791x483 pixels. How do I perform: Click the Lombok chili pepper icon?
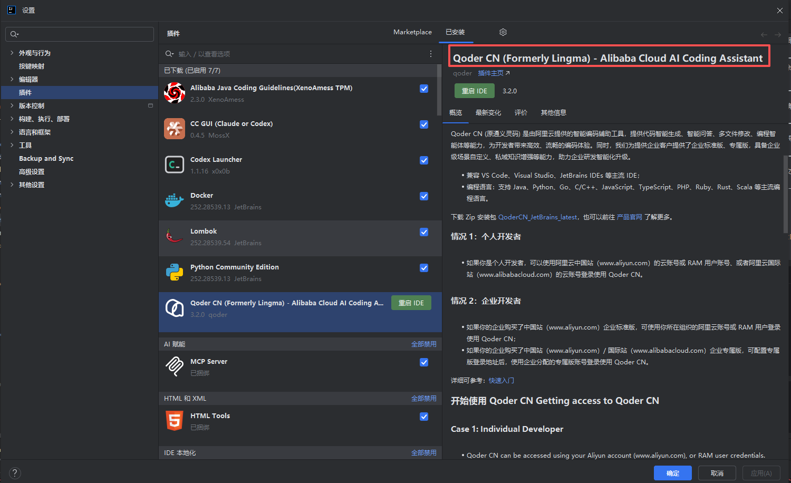click(x=175, y=236)
